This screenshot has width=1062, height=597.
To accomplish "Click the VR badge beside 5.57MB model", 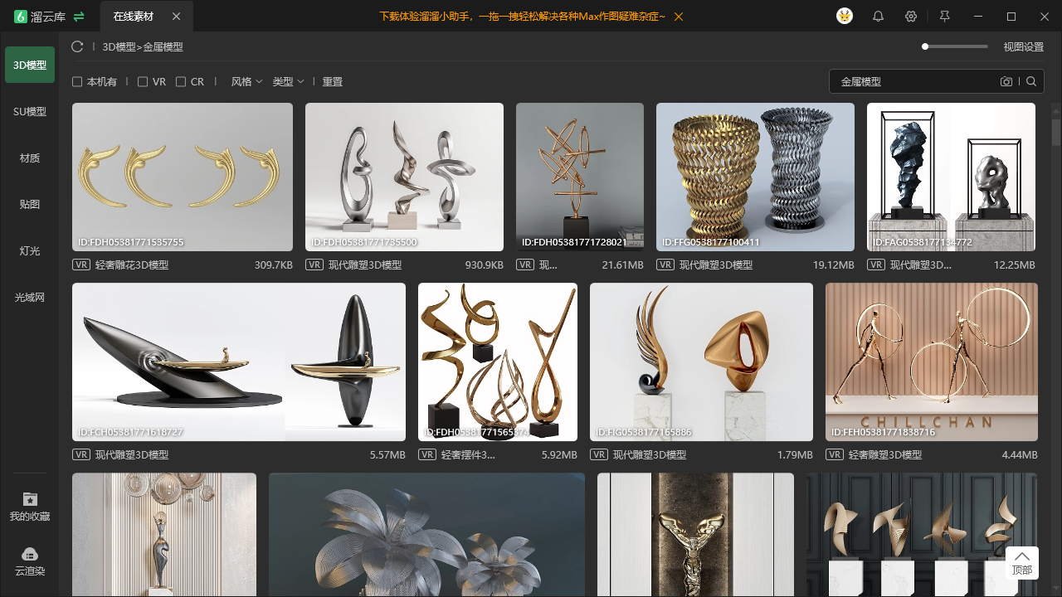I will pos(81,455).
